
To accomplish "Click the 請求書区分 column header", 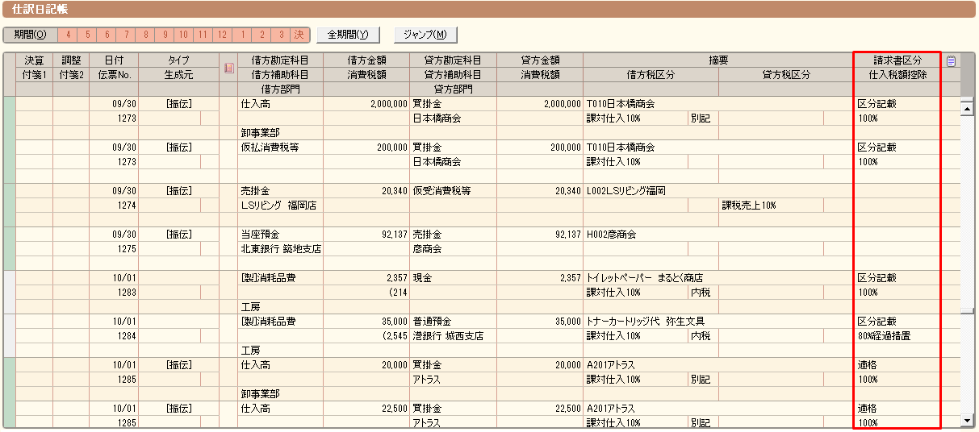I will tap(897, 60).
